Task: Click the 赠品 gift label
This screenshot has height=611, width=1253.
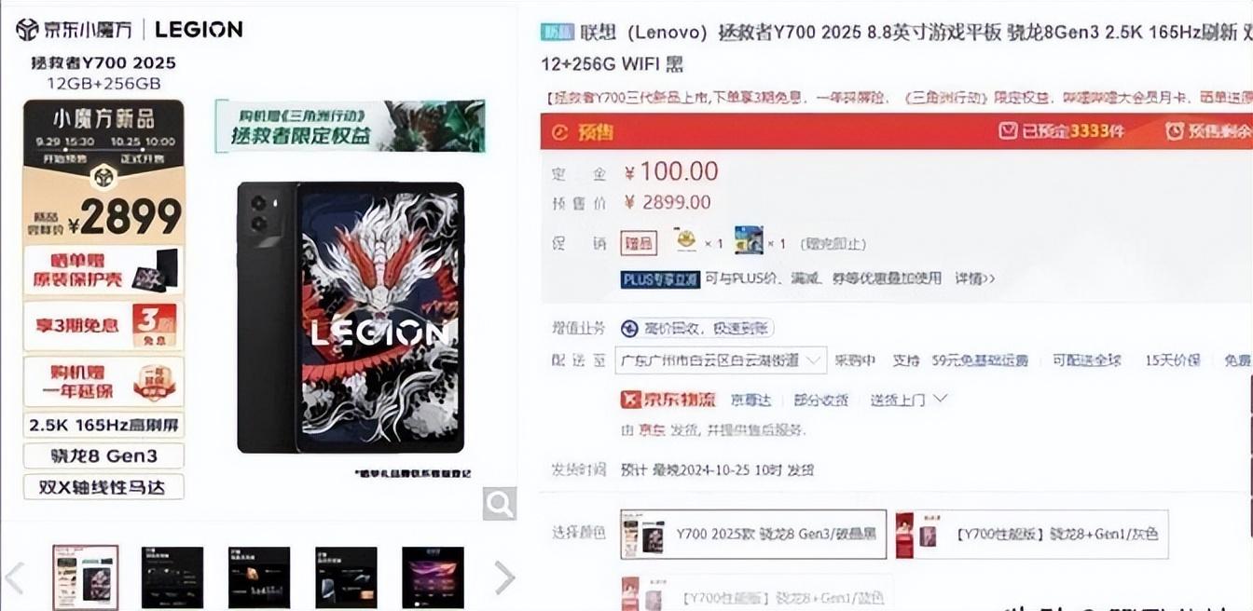Action: click(x=640, y=244)
